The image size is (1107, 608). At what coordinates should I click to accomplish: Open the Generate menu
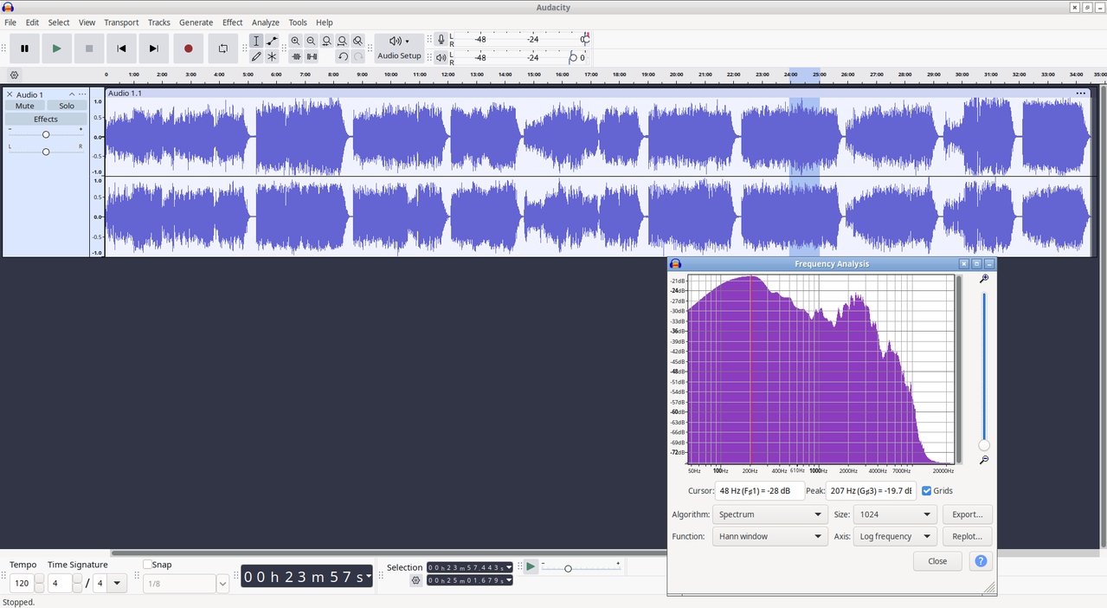point(196,23)
